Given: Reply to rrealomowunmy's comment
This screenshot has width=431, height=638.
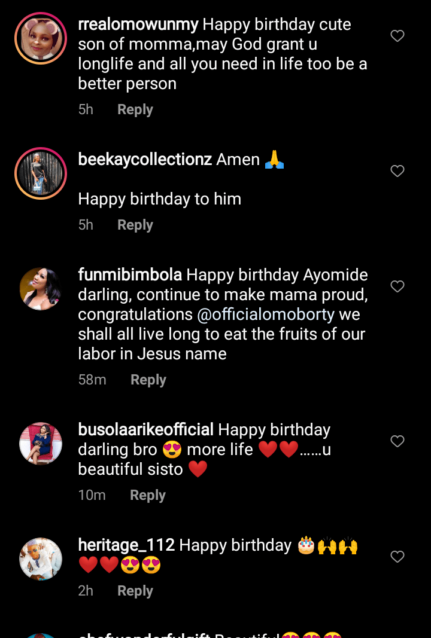Looking at the screenshot, I should point(135,109).
